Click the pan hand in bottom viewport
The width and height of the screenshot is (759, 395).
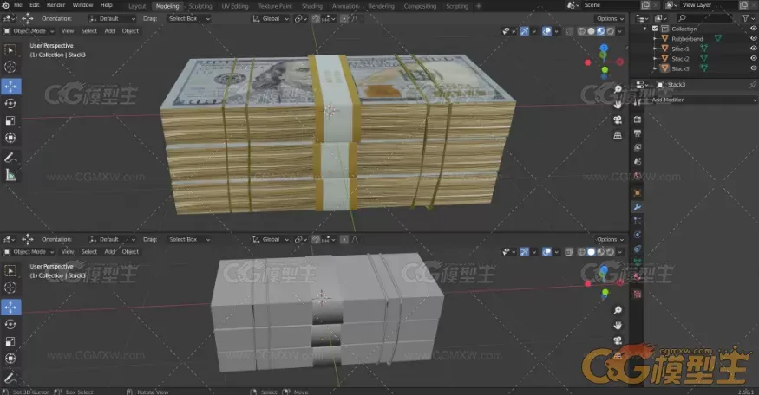(x=618, y=326)
